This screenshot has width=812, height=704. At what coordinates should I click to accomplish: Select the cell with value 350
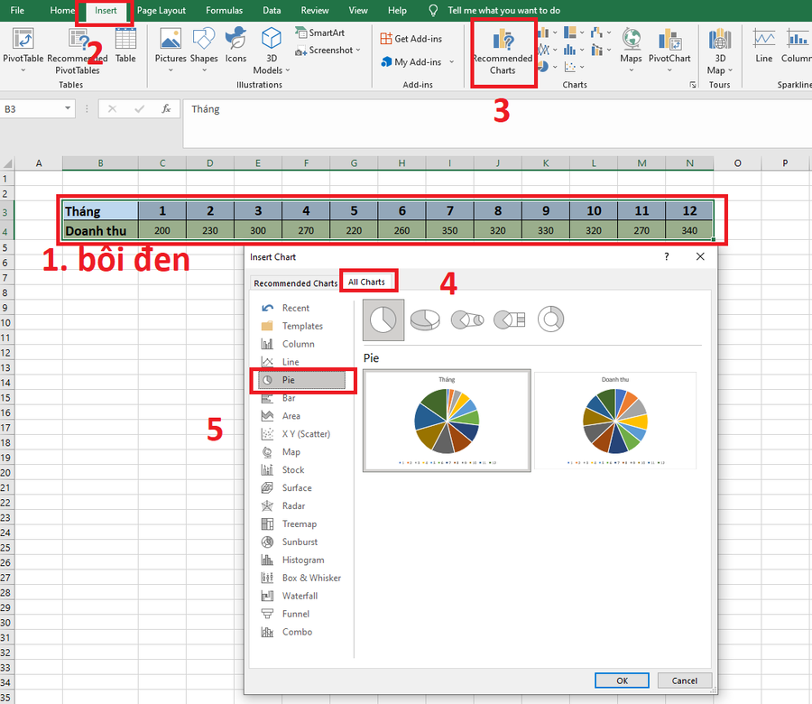(449, 230)
